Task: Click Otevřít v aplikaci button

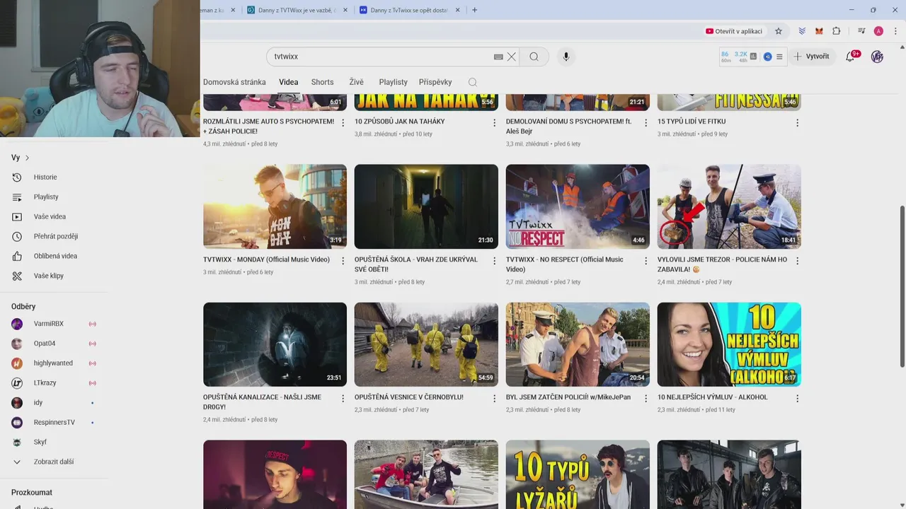Action: point(734,31)
